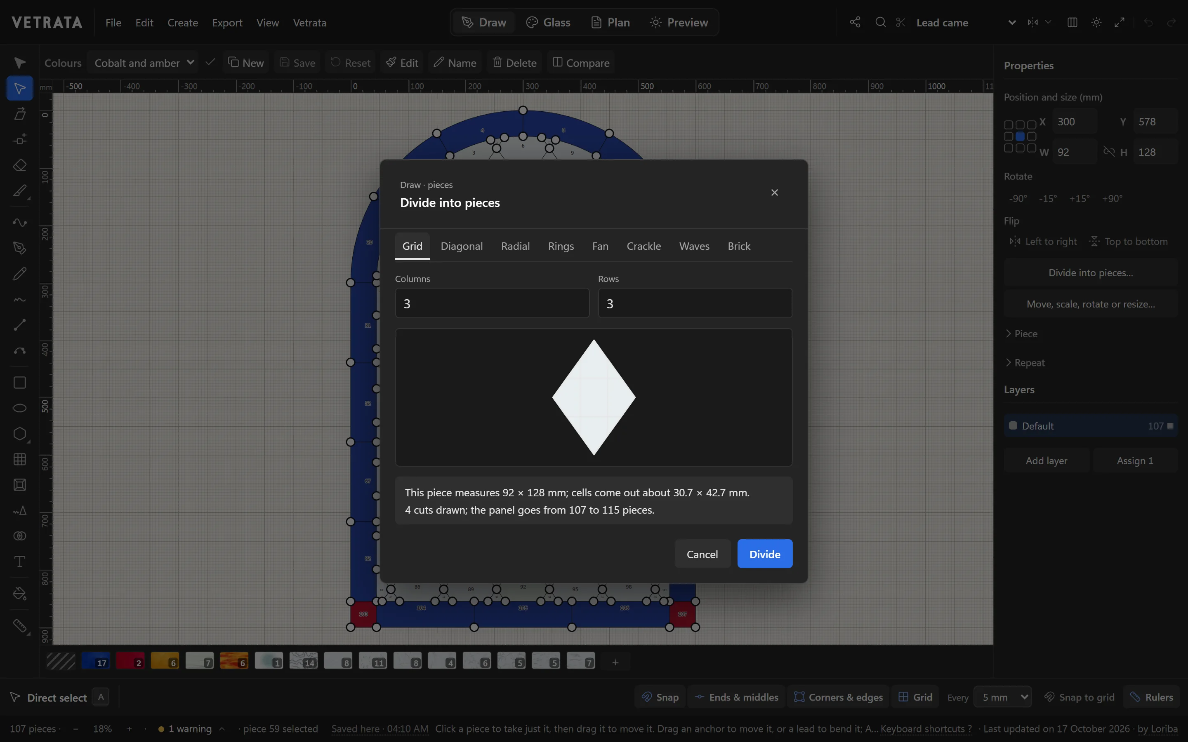Toggle split panel columns icon
The width and height of the screenshot is (1188, 742).
1072,22
